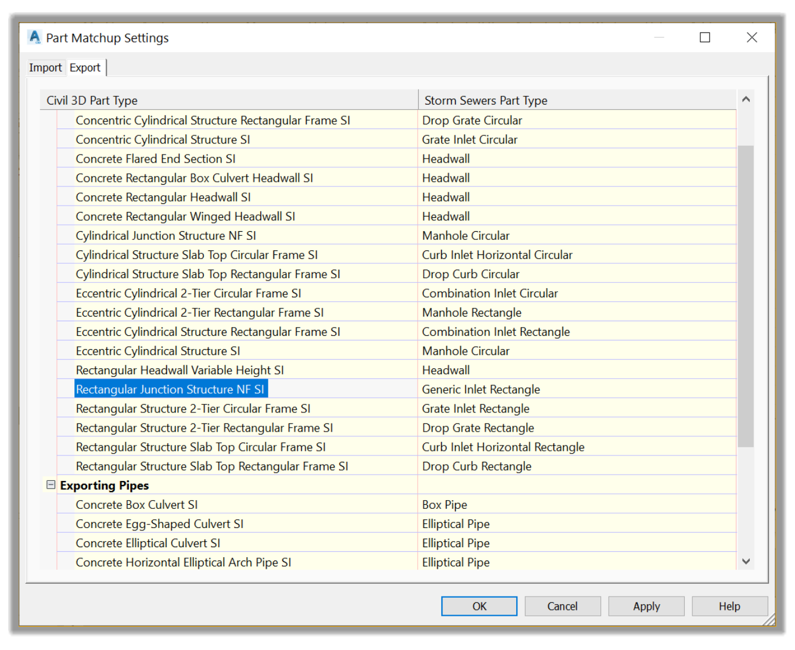Click the Box Pipe cell
This screenshot has height=650, width=795.
(x=577, y=504)
